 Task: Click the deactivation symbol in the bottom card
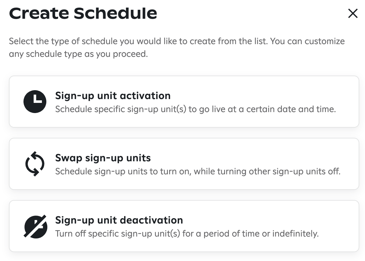pyautogui.click(x=35, y=226)
